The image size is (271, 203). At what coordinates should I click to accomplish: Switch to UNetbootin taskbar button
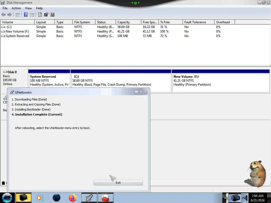pos(89,198)
